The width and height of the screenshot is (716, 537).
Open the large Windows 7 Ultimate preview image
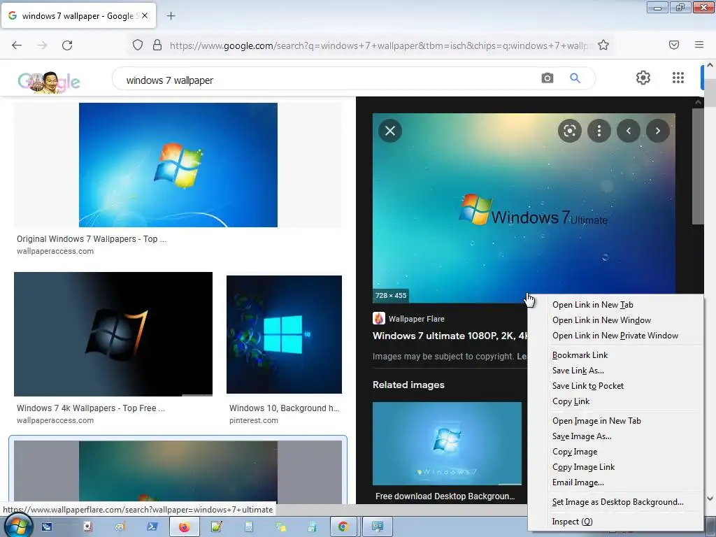524,208
